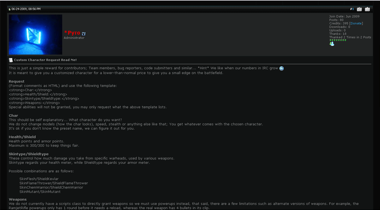Click the post date 06-24-2009, 08:56 PM
This screenshot has height=210, width=380.
click(x=26, y=9)
